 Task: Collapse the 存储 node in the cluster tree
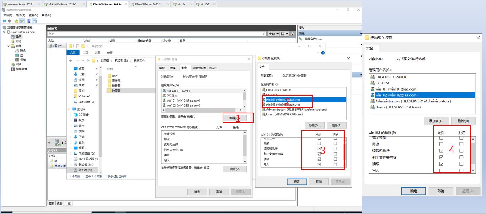coord(8,45)
